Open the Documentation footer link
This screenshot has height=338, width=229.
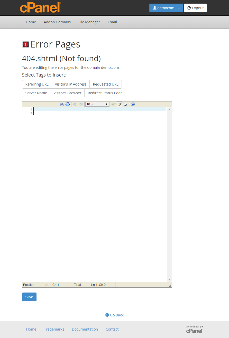click(x=85, y=329)
